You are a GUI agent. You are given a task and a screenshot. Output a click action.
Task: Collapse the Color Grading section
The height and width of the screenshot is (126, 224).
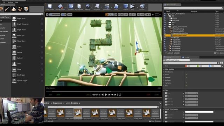[x=164, y=69]
